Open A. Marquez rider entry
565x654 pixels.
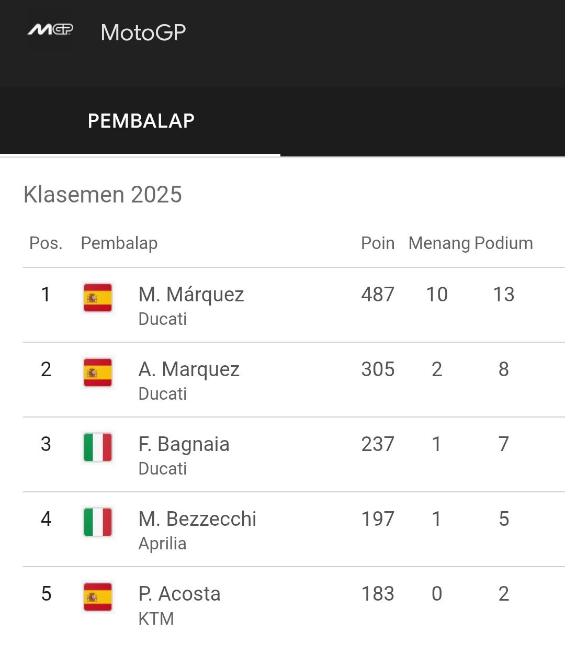coord(294,380)
